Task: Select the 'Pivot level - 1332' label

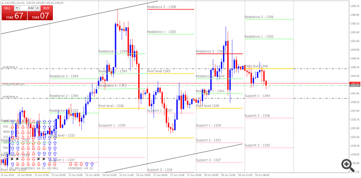Action: [63, 136]
